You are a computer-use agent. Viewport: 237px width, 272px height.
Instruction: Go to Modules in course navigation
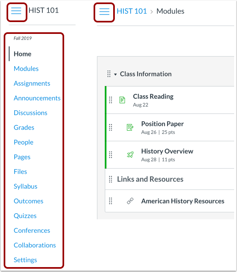(x=26, y=69)
